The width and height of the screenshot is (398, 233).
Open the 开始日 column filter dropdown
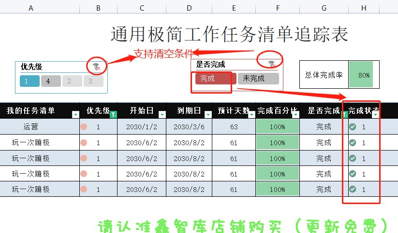(x=162, y=115)
